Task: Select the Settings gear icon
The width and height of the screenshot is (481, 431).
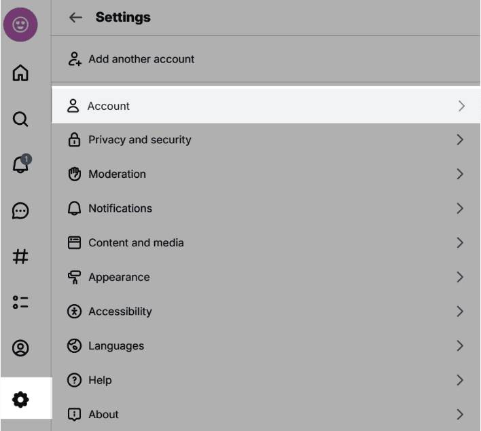Action: (20, 399)
